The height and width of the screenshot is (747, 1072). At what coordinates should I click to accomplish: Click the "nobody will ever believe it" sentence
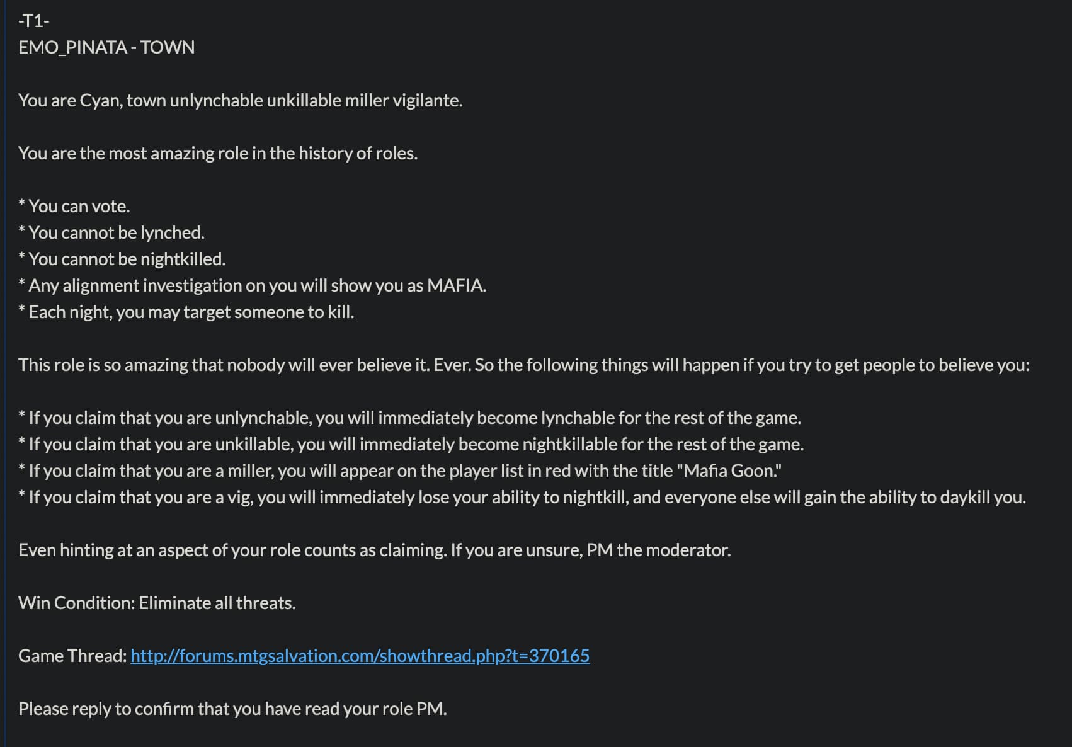coord(523,365)
